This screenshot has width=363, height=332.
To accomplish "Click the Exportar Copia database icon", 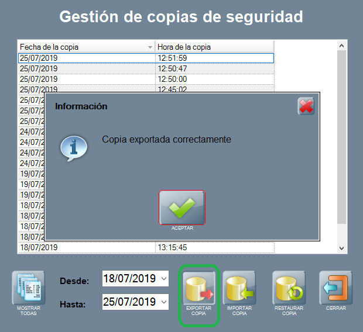I will pos(199,288).
